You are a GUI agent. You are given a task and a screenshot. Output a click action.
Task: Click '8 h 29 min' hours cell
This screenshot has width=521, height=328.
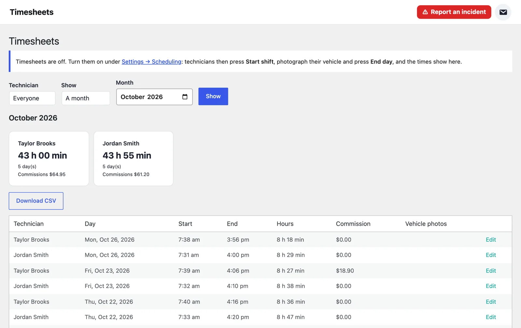tap(291, 255)
